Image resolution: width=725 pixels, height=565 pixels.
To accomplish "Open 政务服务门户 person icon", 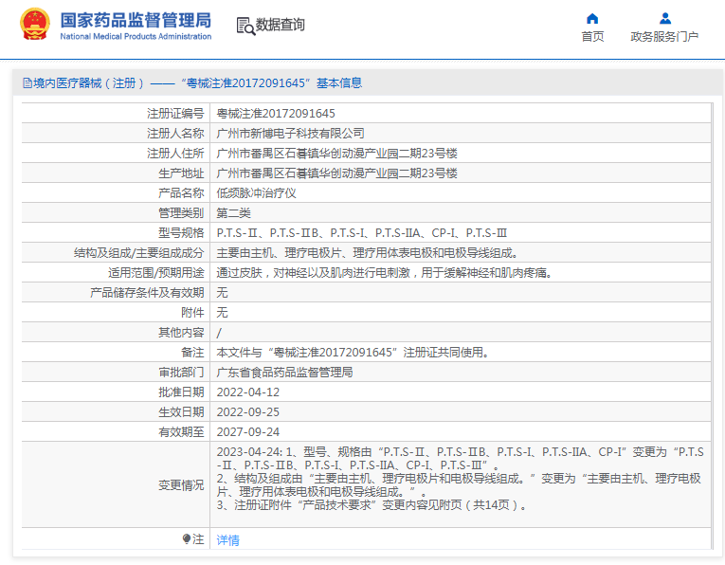I will (x=665, y=19).
